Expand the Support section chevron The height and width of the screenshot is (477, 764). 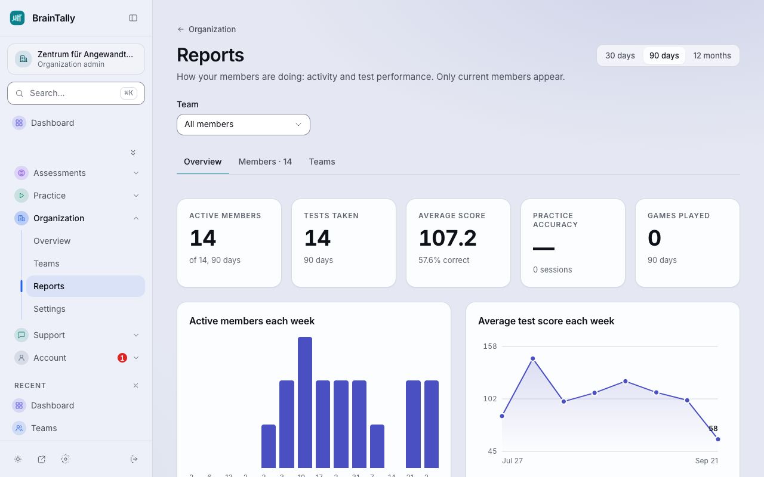[x=136, y=335]
